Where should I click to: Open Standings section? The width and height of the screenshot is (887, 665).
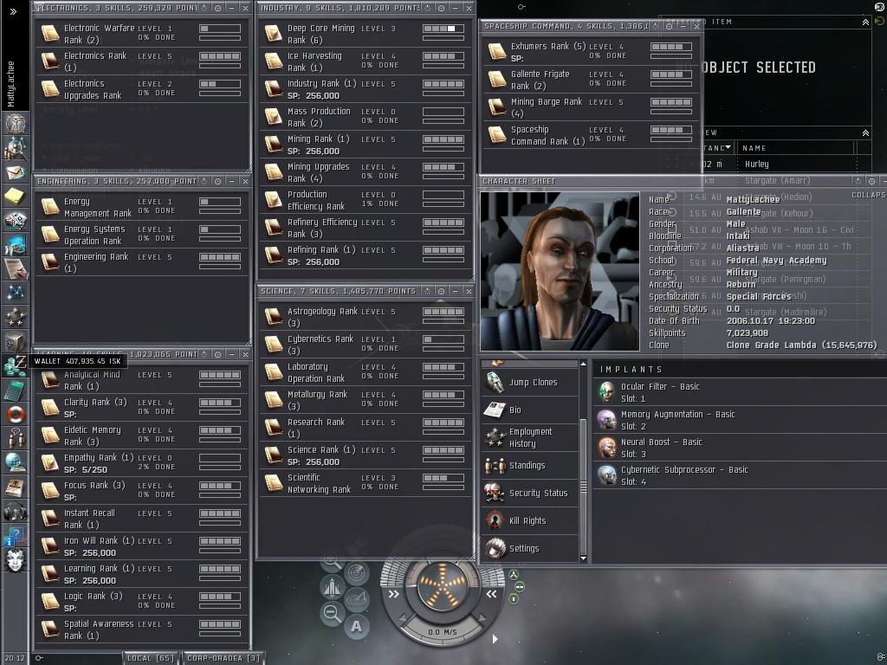click(529, 465)
